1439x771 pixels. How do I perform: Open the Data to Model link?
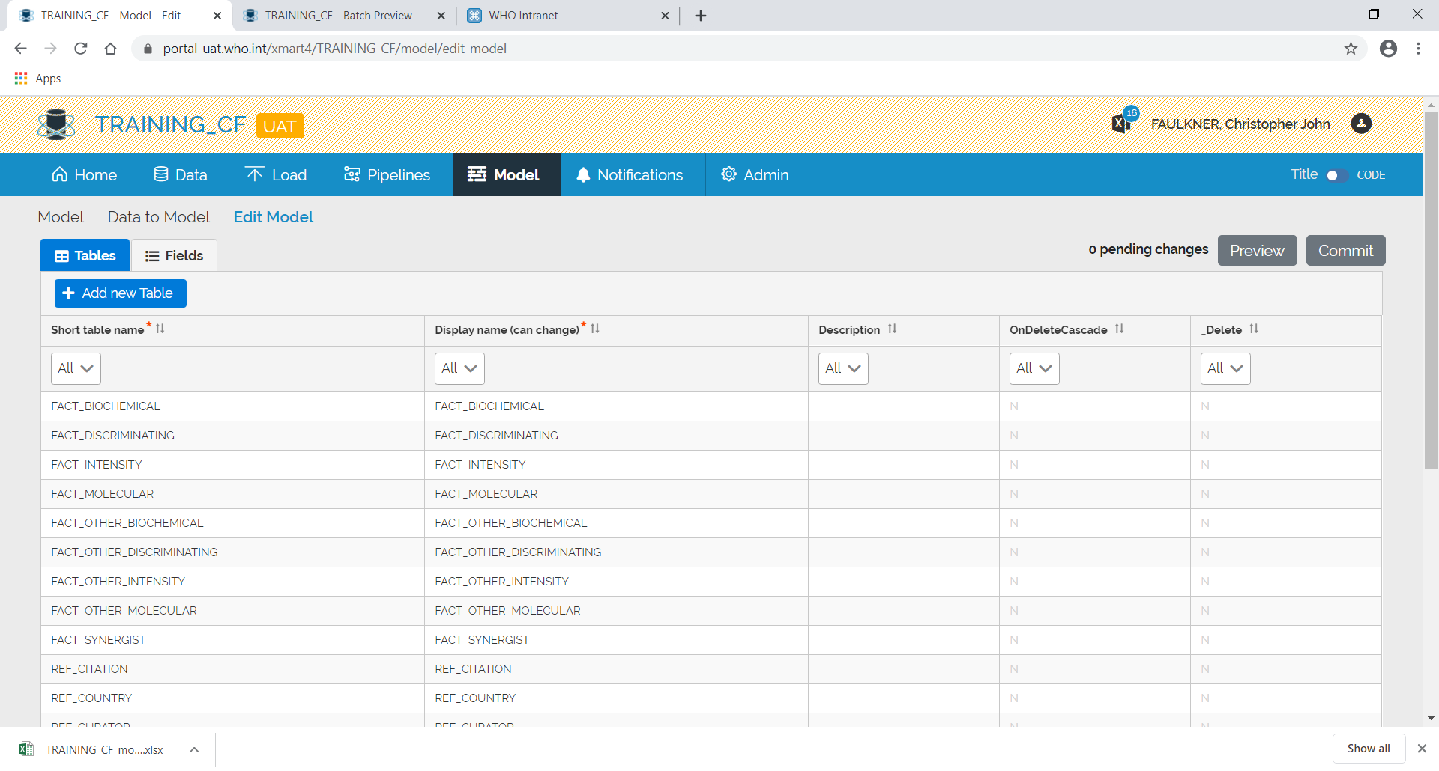pos(159,217)
